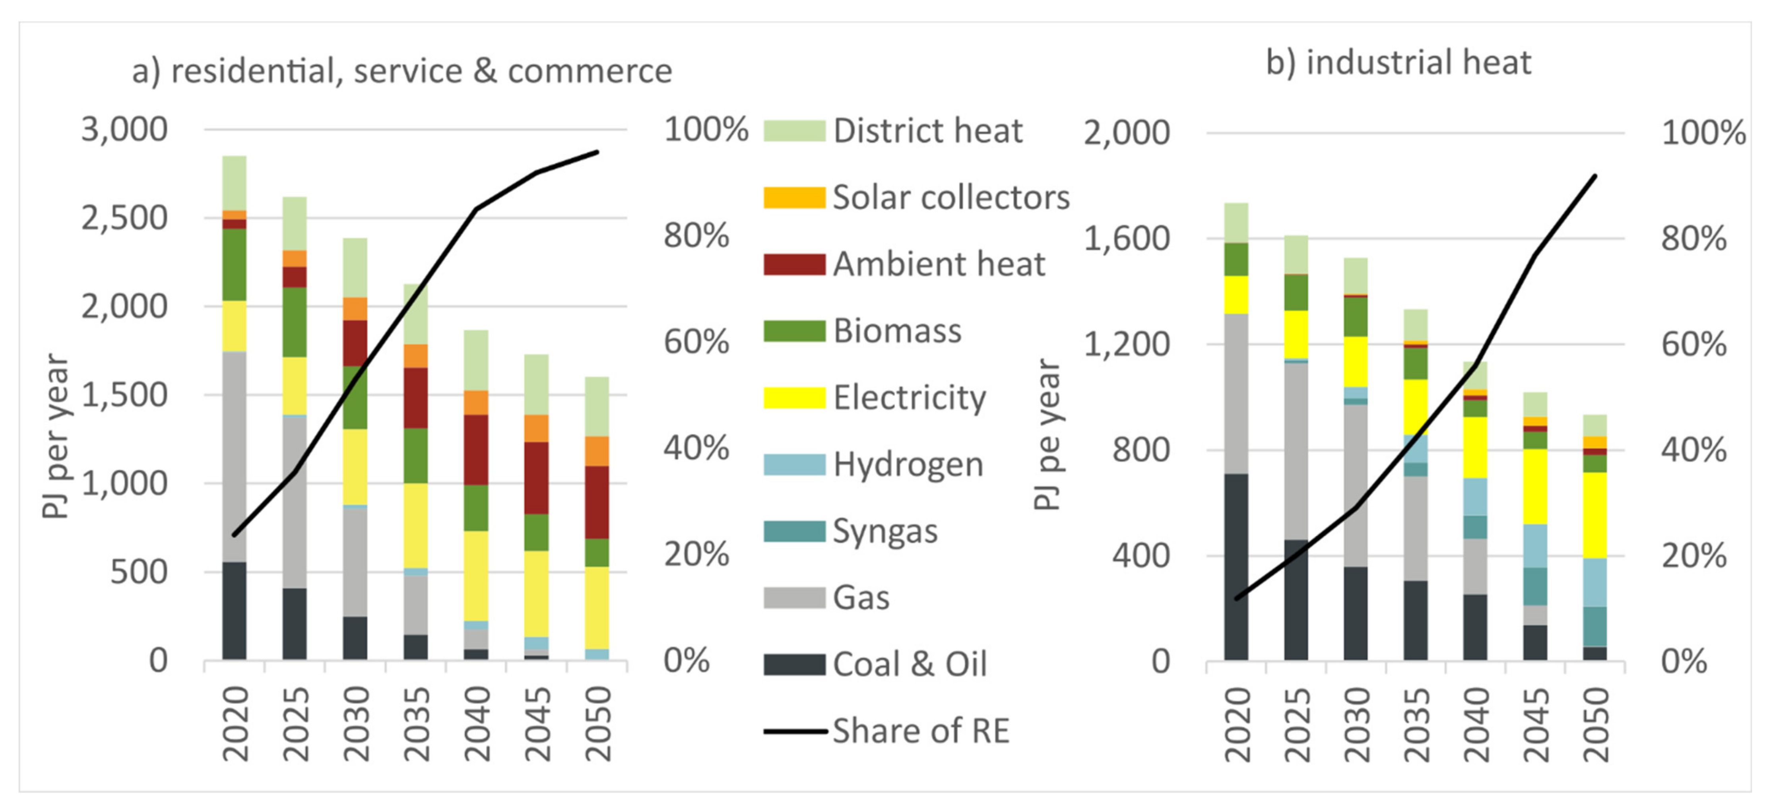Click the 3,000 value on left axis
1769x811 pixels.
tap(124, 129)
